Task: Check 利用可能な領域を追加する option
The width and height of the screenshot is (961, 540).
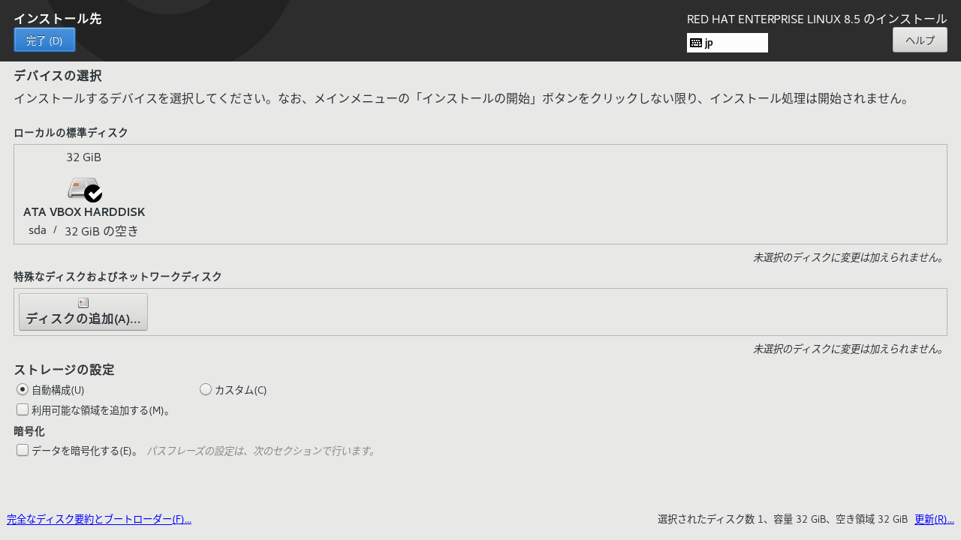Action: [23, 409]
